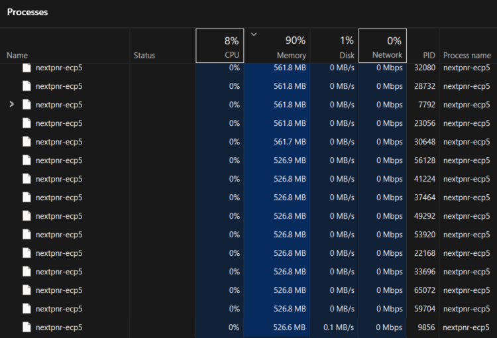Select PID value 9856

tap(426, 327)
